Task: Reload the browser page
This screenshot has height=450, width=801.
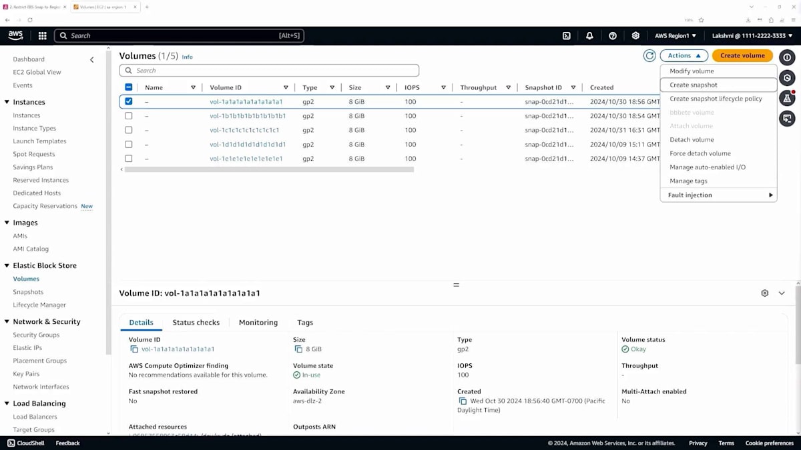Action: [30, 20]
